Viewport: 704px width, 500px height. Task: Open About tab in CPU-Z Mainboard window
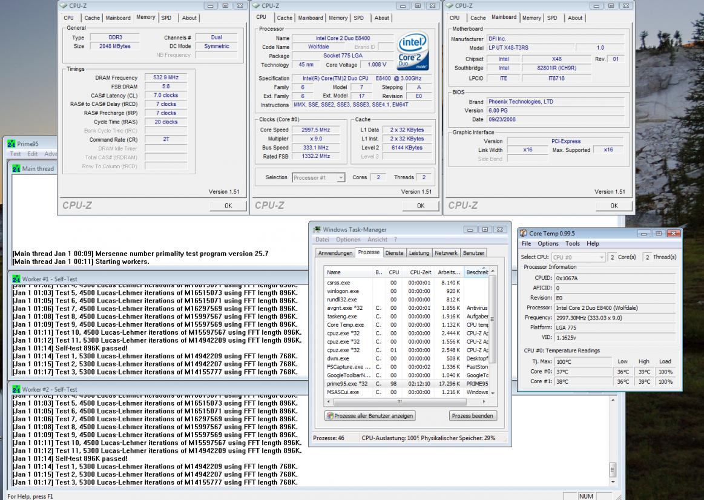tap(574, 18)
